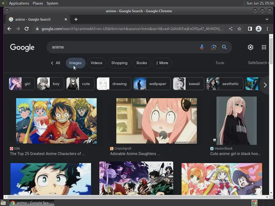The height and width of the screenshot is (206, 275).
Task: Open The Top 25 Greatest Anime Characters link
Action: pyautogui.click(x=47, y=154)
